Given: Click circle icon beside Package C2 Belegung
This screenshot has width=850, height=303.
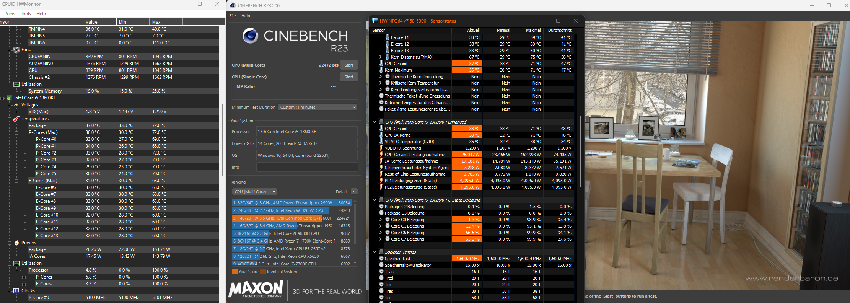Looking at the screenshot, I should point(381,207).
